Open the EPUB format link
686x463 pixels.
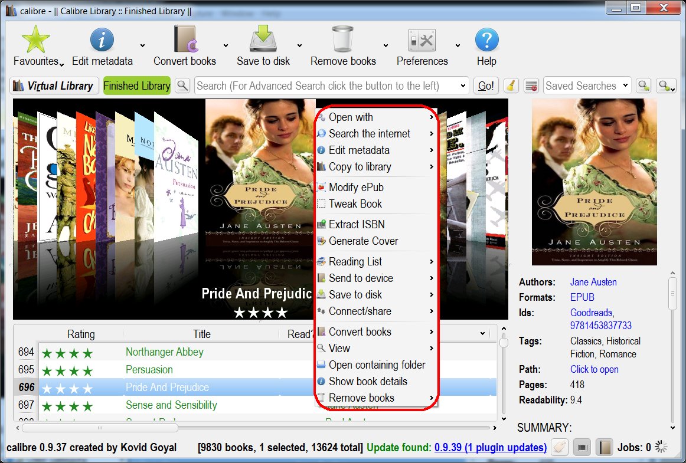pos(582,297)
